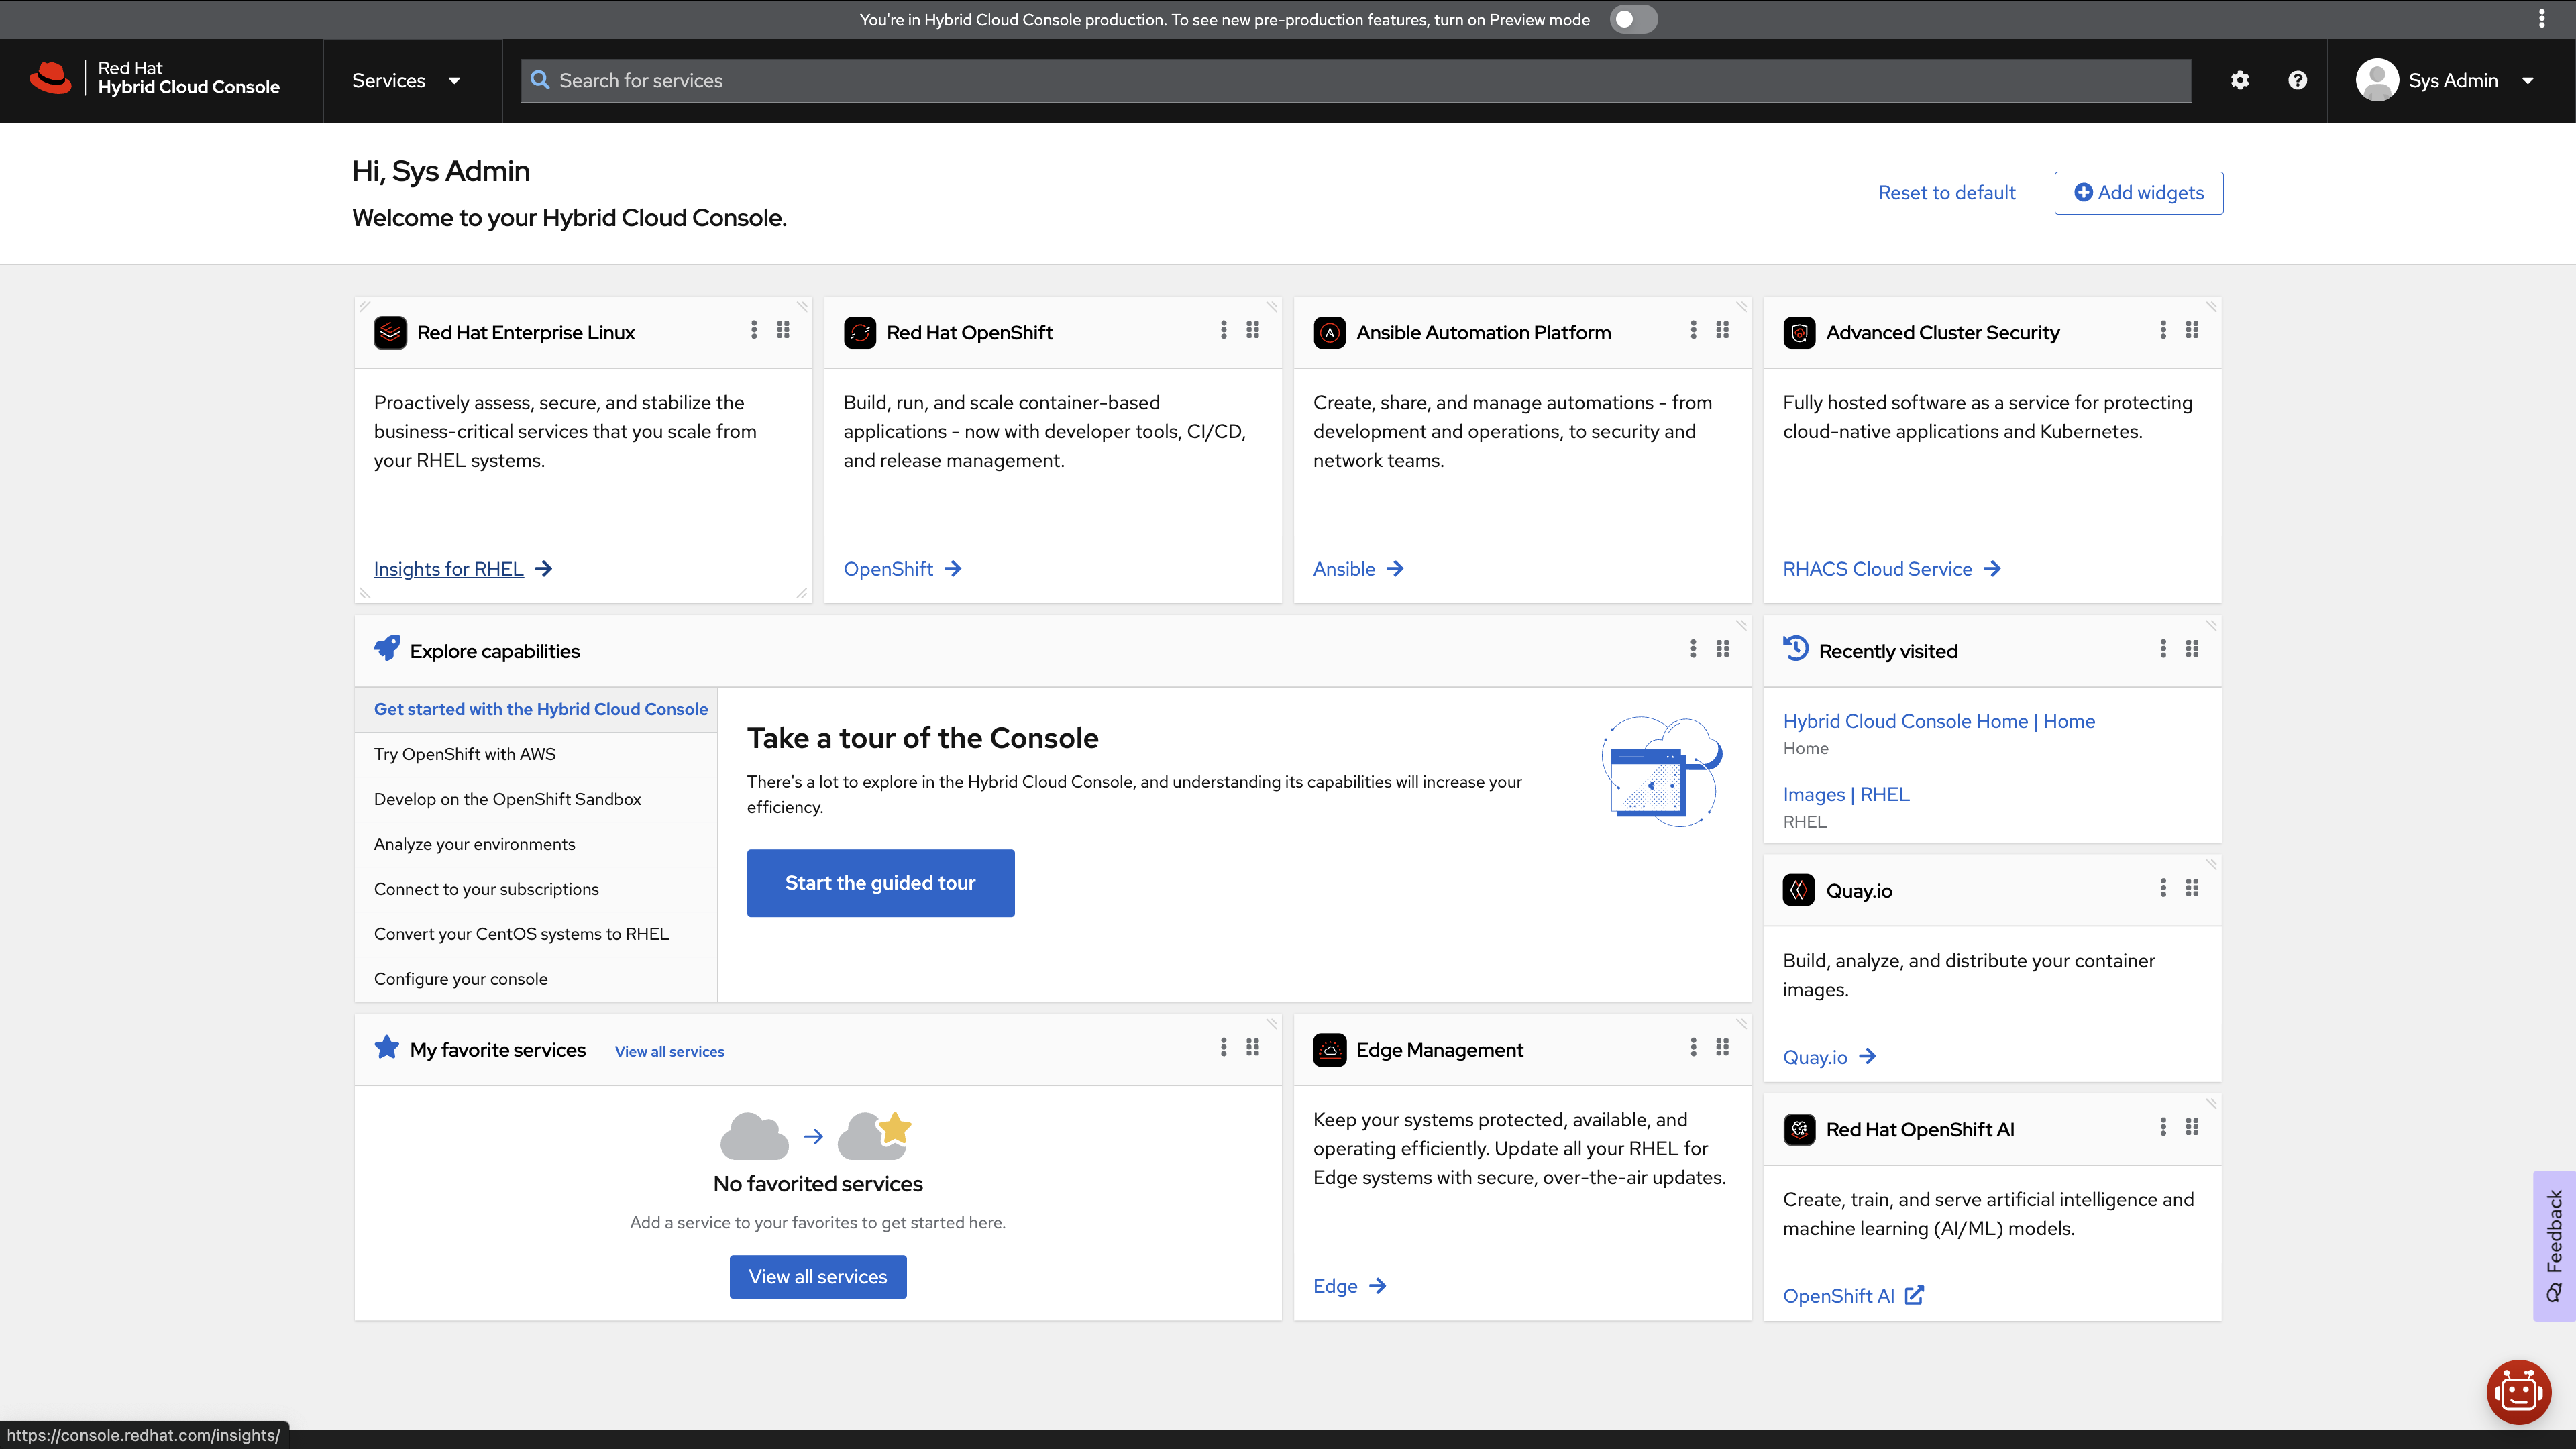This screenshot has height=1449, width=2576.
Task: Click the Red Hat OpenShift icon
Action: (x=858, y=333)
